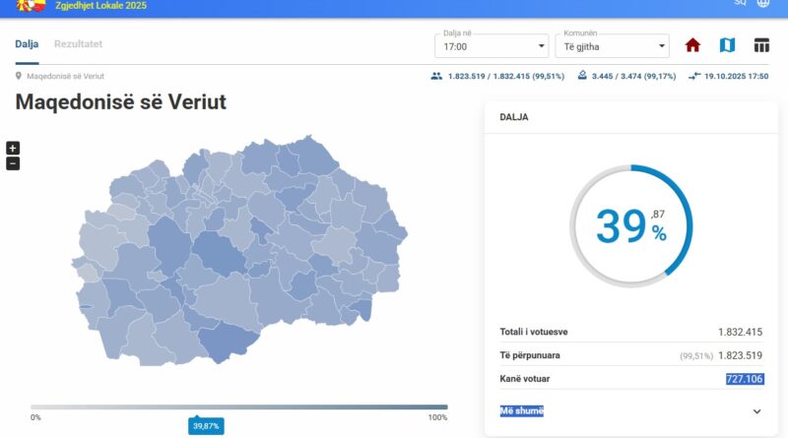This screenshot has width=788, height=438.
Task: Click the location pin breadcrumb icon
Action: 19,76
